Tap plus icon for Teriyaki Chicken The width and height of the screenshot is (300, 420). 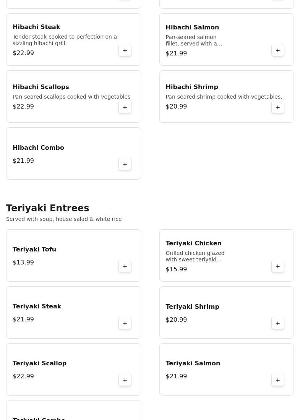click(x=278, y=266)
